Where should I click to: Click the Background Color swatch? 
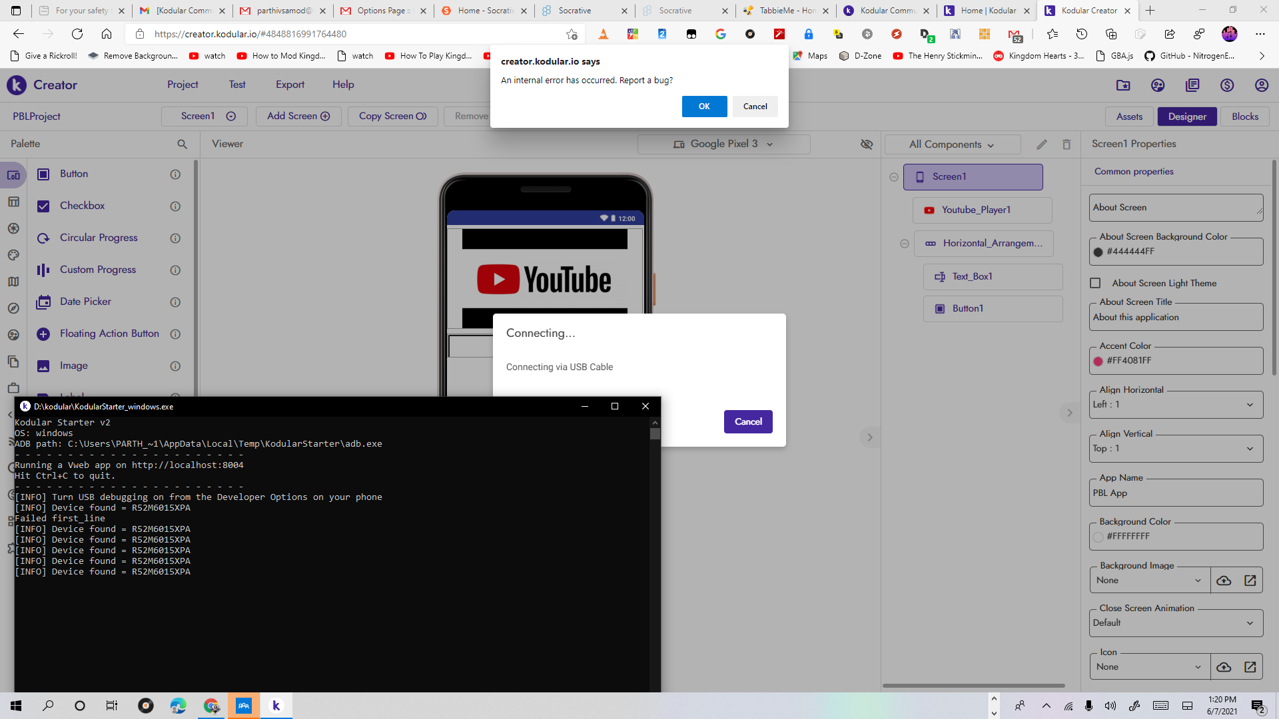click(x=1098, y=537)
